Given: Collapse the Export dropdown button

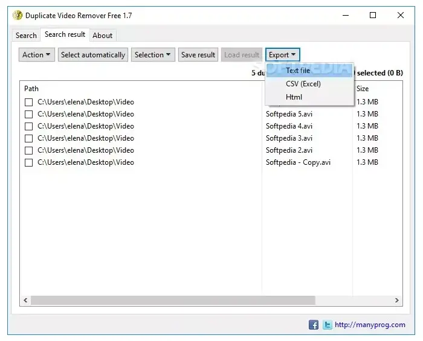Looking at the screenshot, I should (282, 55).
